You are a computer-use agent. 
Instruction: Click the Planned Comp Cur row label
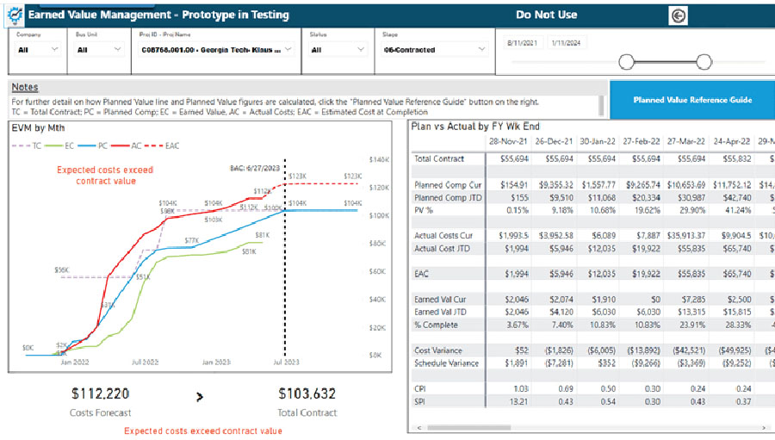pos(448,185)
